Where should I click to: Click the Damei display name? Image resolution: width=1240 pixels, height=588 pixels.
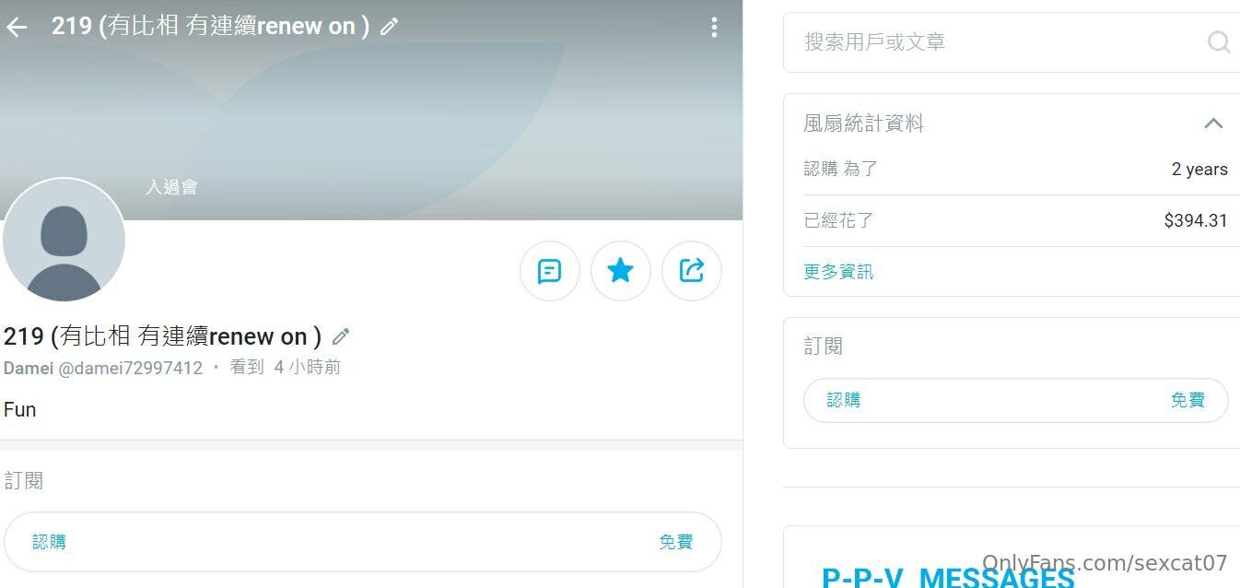coord(29,368)
